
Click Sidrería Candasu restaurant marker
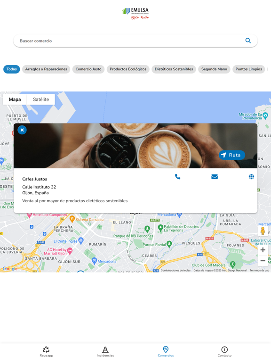point(72,219)
